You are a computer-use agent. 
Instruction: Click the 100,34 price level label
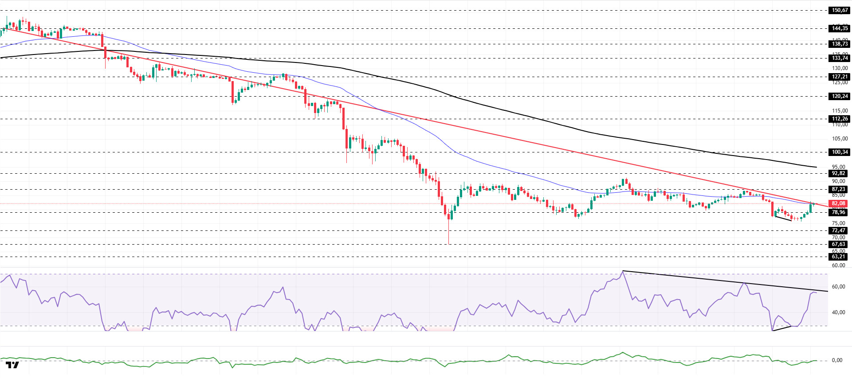839,152
